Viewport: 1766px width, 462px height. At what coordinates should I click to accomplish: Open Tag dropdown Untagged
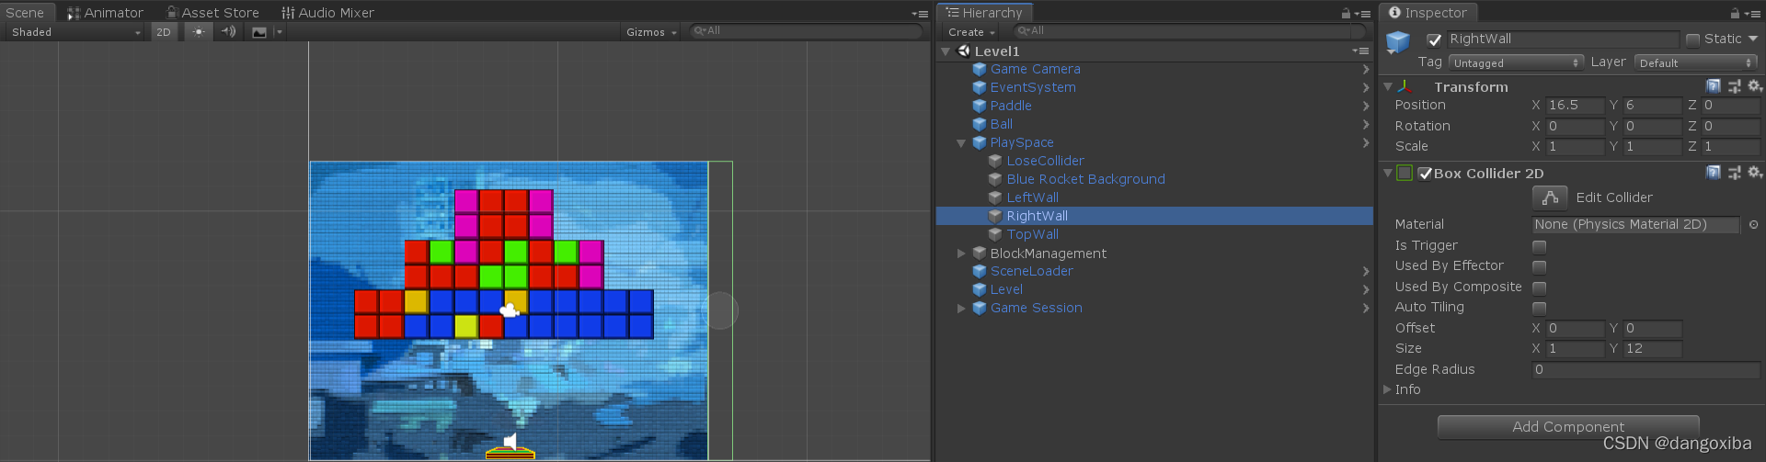click(1516, 63)
